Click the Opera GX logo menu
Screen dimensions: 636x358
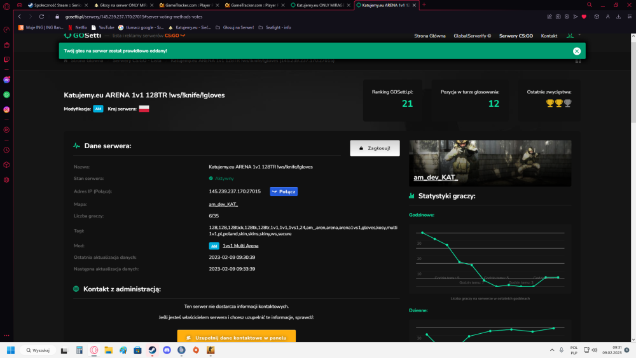(6, 6)
